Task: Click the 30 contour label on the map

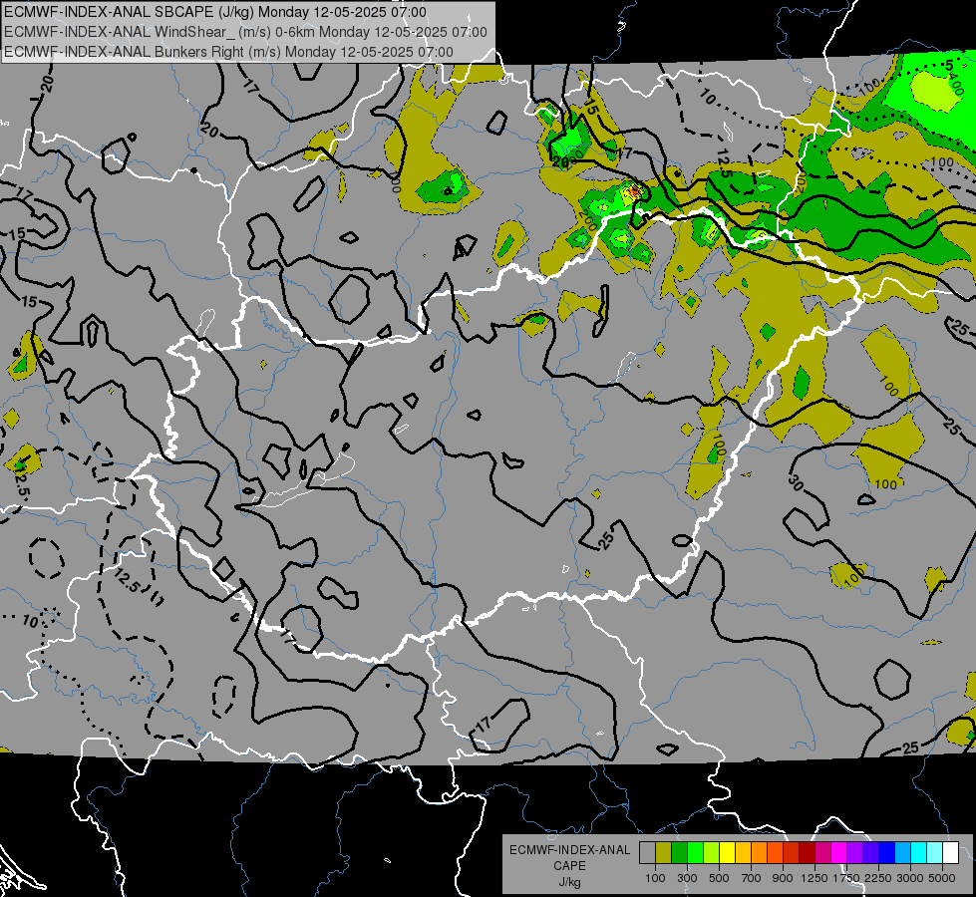Action: (x=796, y=482)
